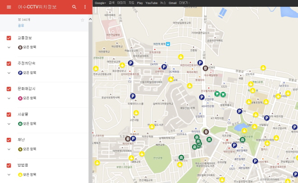The image size is (298, 183).
Task: Click the brown traffic marker near MOBIS
Action: [205, 68]
